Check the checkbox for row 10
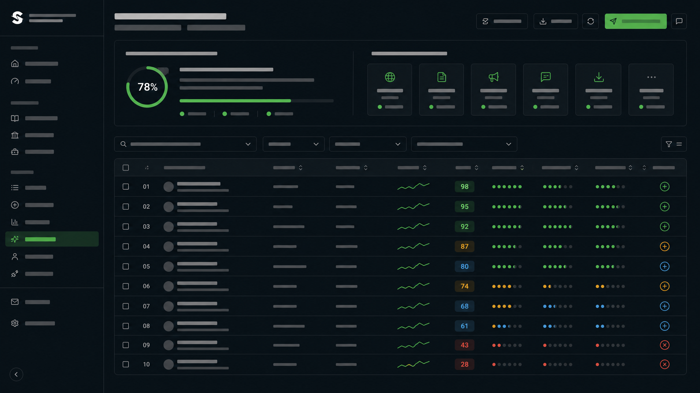Screen dimensions: 700x393 pos(126,364)
